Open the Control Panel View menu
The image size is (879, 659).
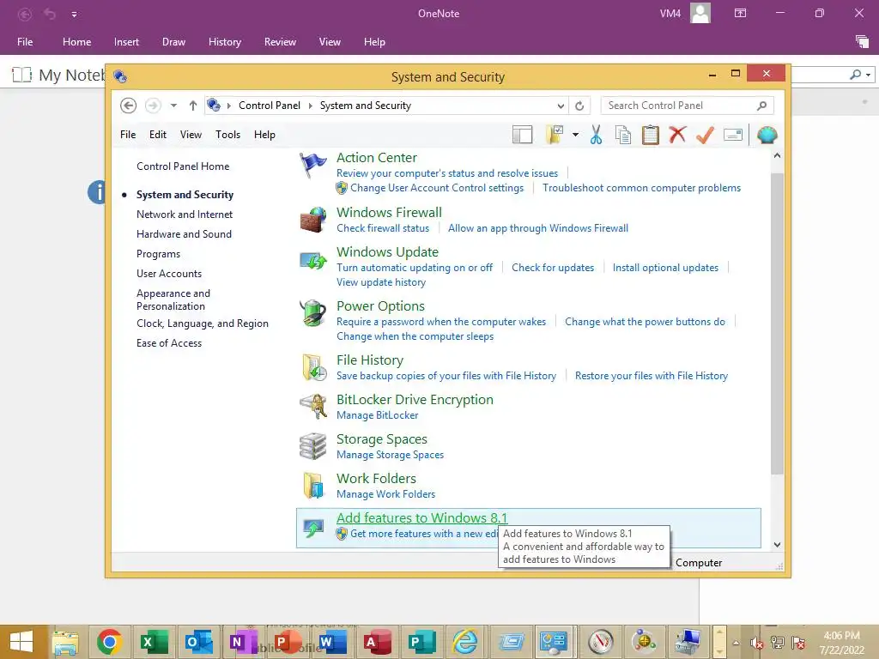(x=191, y=135)
